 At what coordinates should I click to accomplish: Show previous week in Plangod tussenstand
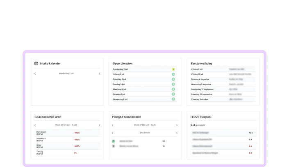click(113, 125)
